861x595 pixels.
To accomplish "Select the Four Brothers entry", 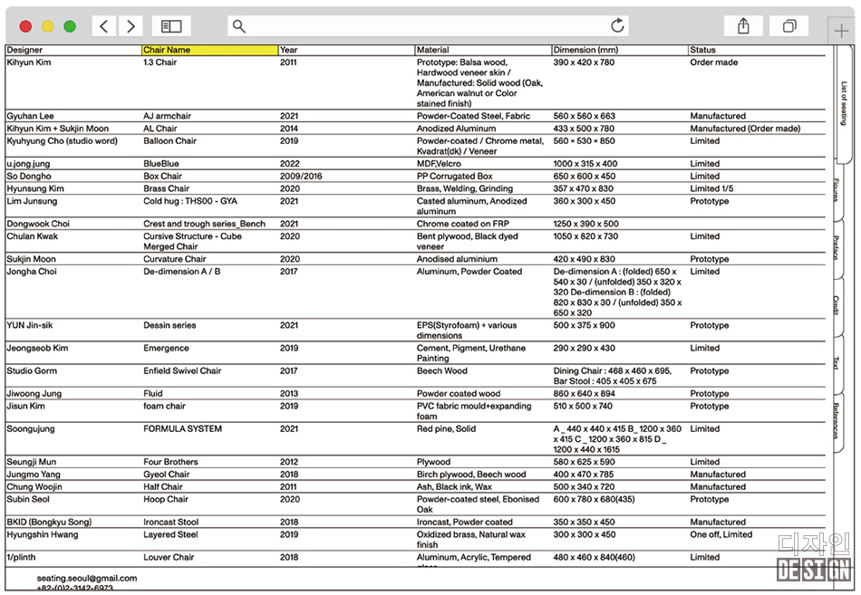I will pyautogui.click(x=170, y=462).
